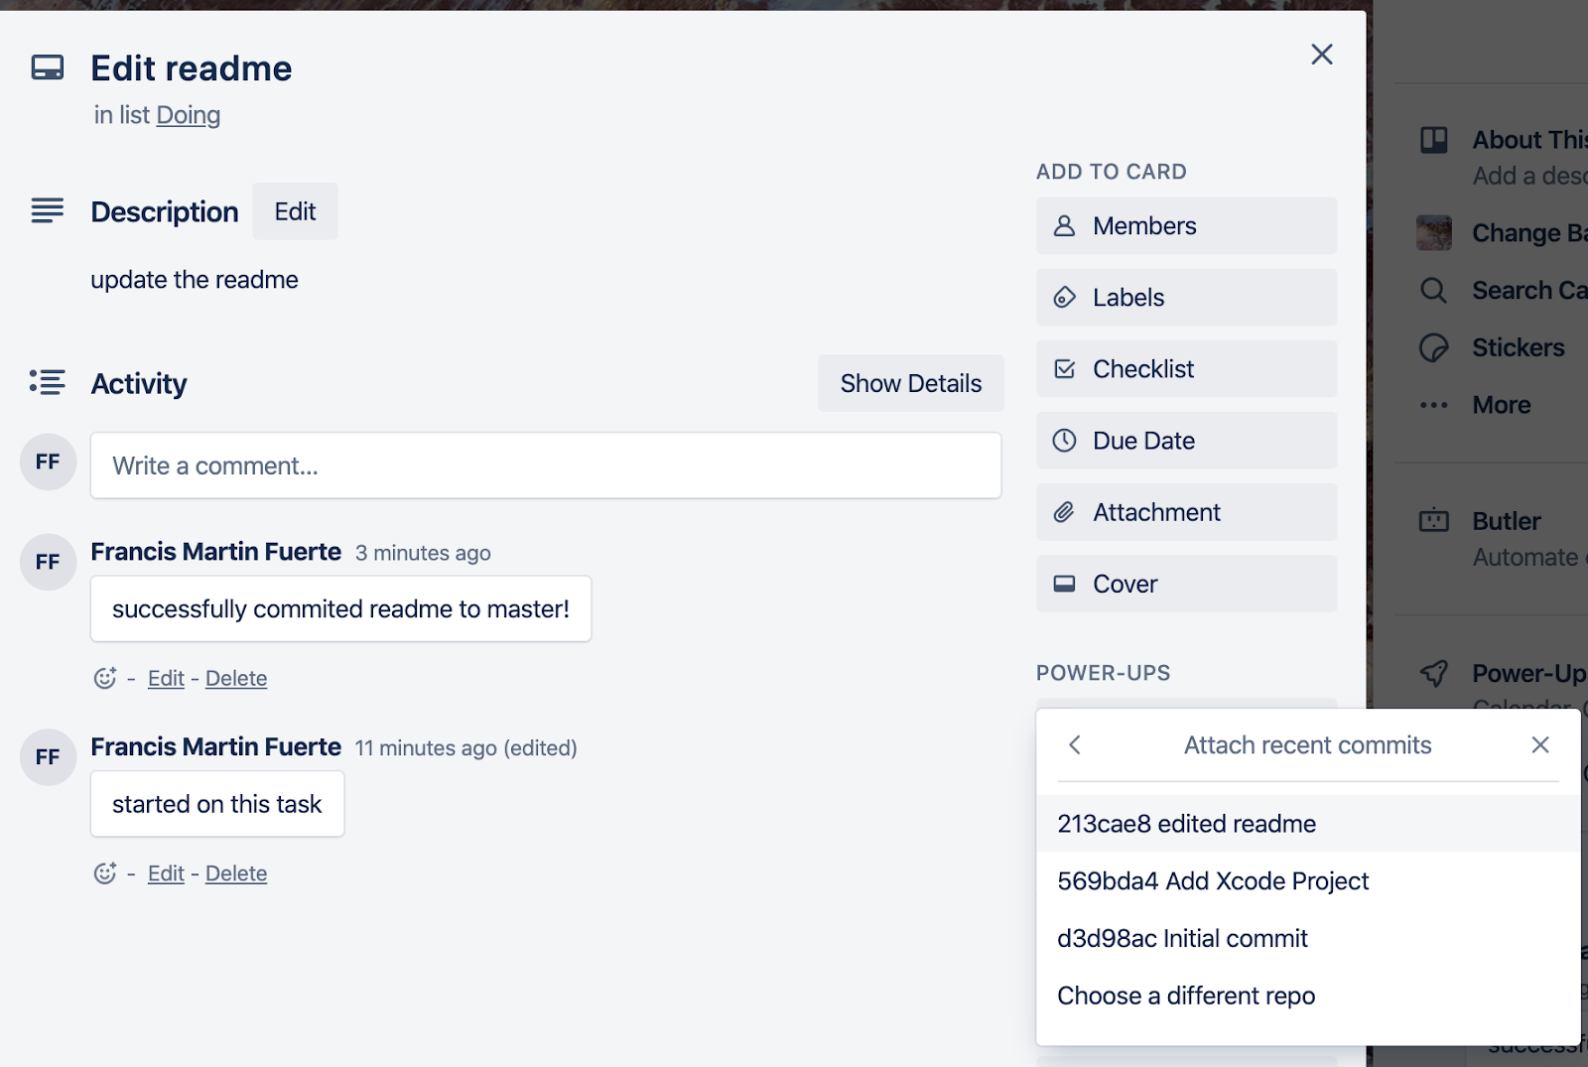Screen dimensions: 1588x1067
Task: Click the Butler robot icon
Action: (x=1434, y=521)
